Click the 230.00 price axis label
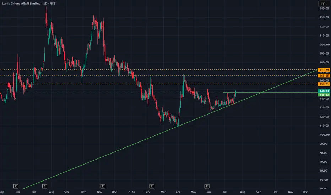Image resolution: width=331 pixels, height=195 pixels. click(x=324, y=17)
